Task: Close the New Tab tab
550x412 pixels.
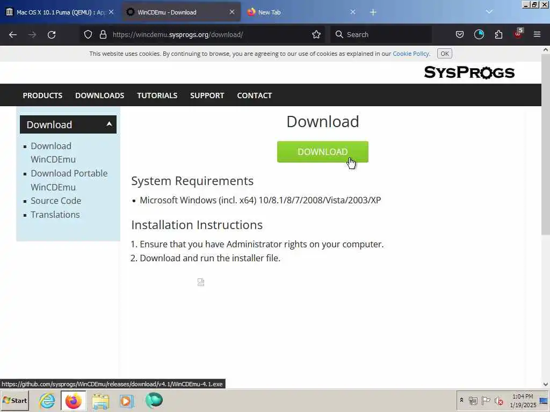Action: point(352,12)
